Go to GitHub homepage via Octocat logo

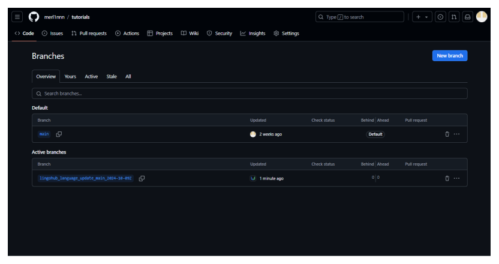34,17
